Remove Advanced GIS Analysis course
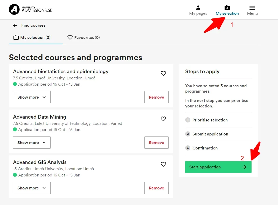The height and width of the screenshot is (205, 278). (x=156, y=188)
